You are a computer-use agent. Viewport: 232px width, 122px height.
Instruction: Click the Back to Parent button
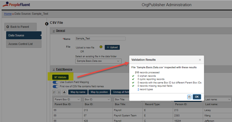tap(20, 27)
